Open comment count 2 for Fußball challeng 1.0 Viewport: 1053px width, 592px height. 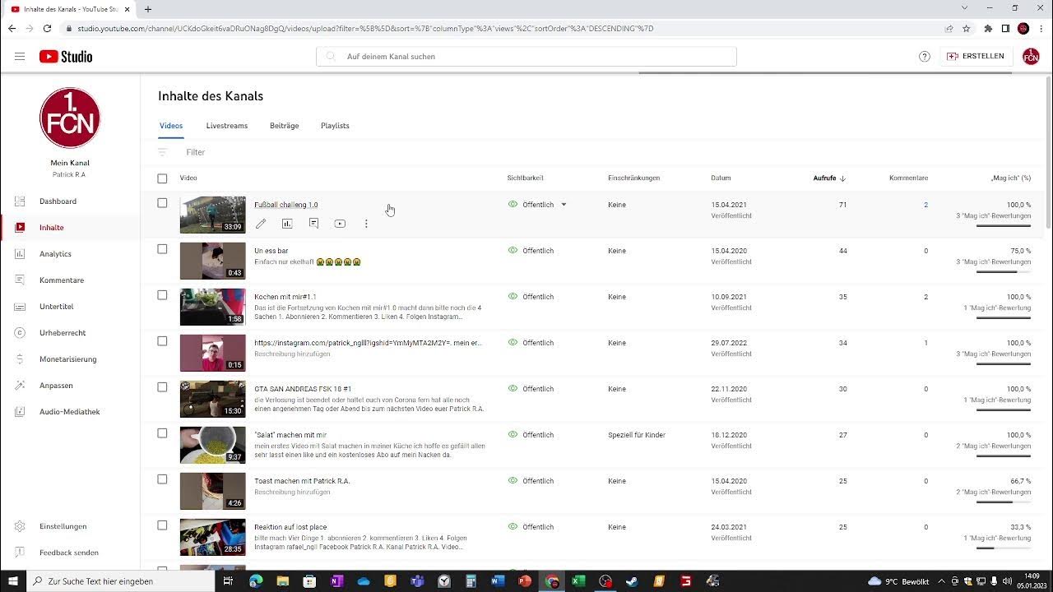tap(925, 205)
